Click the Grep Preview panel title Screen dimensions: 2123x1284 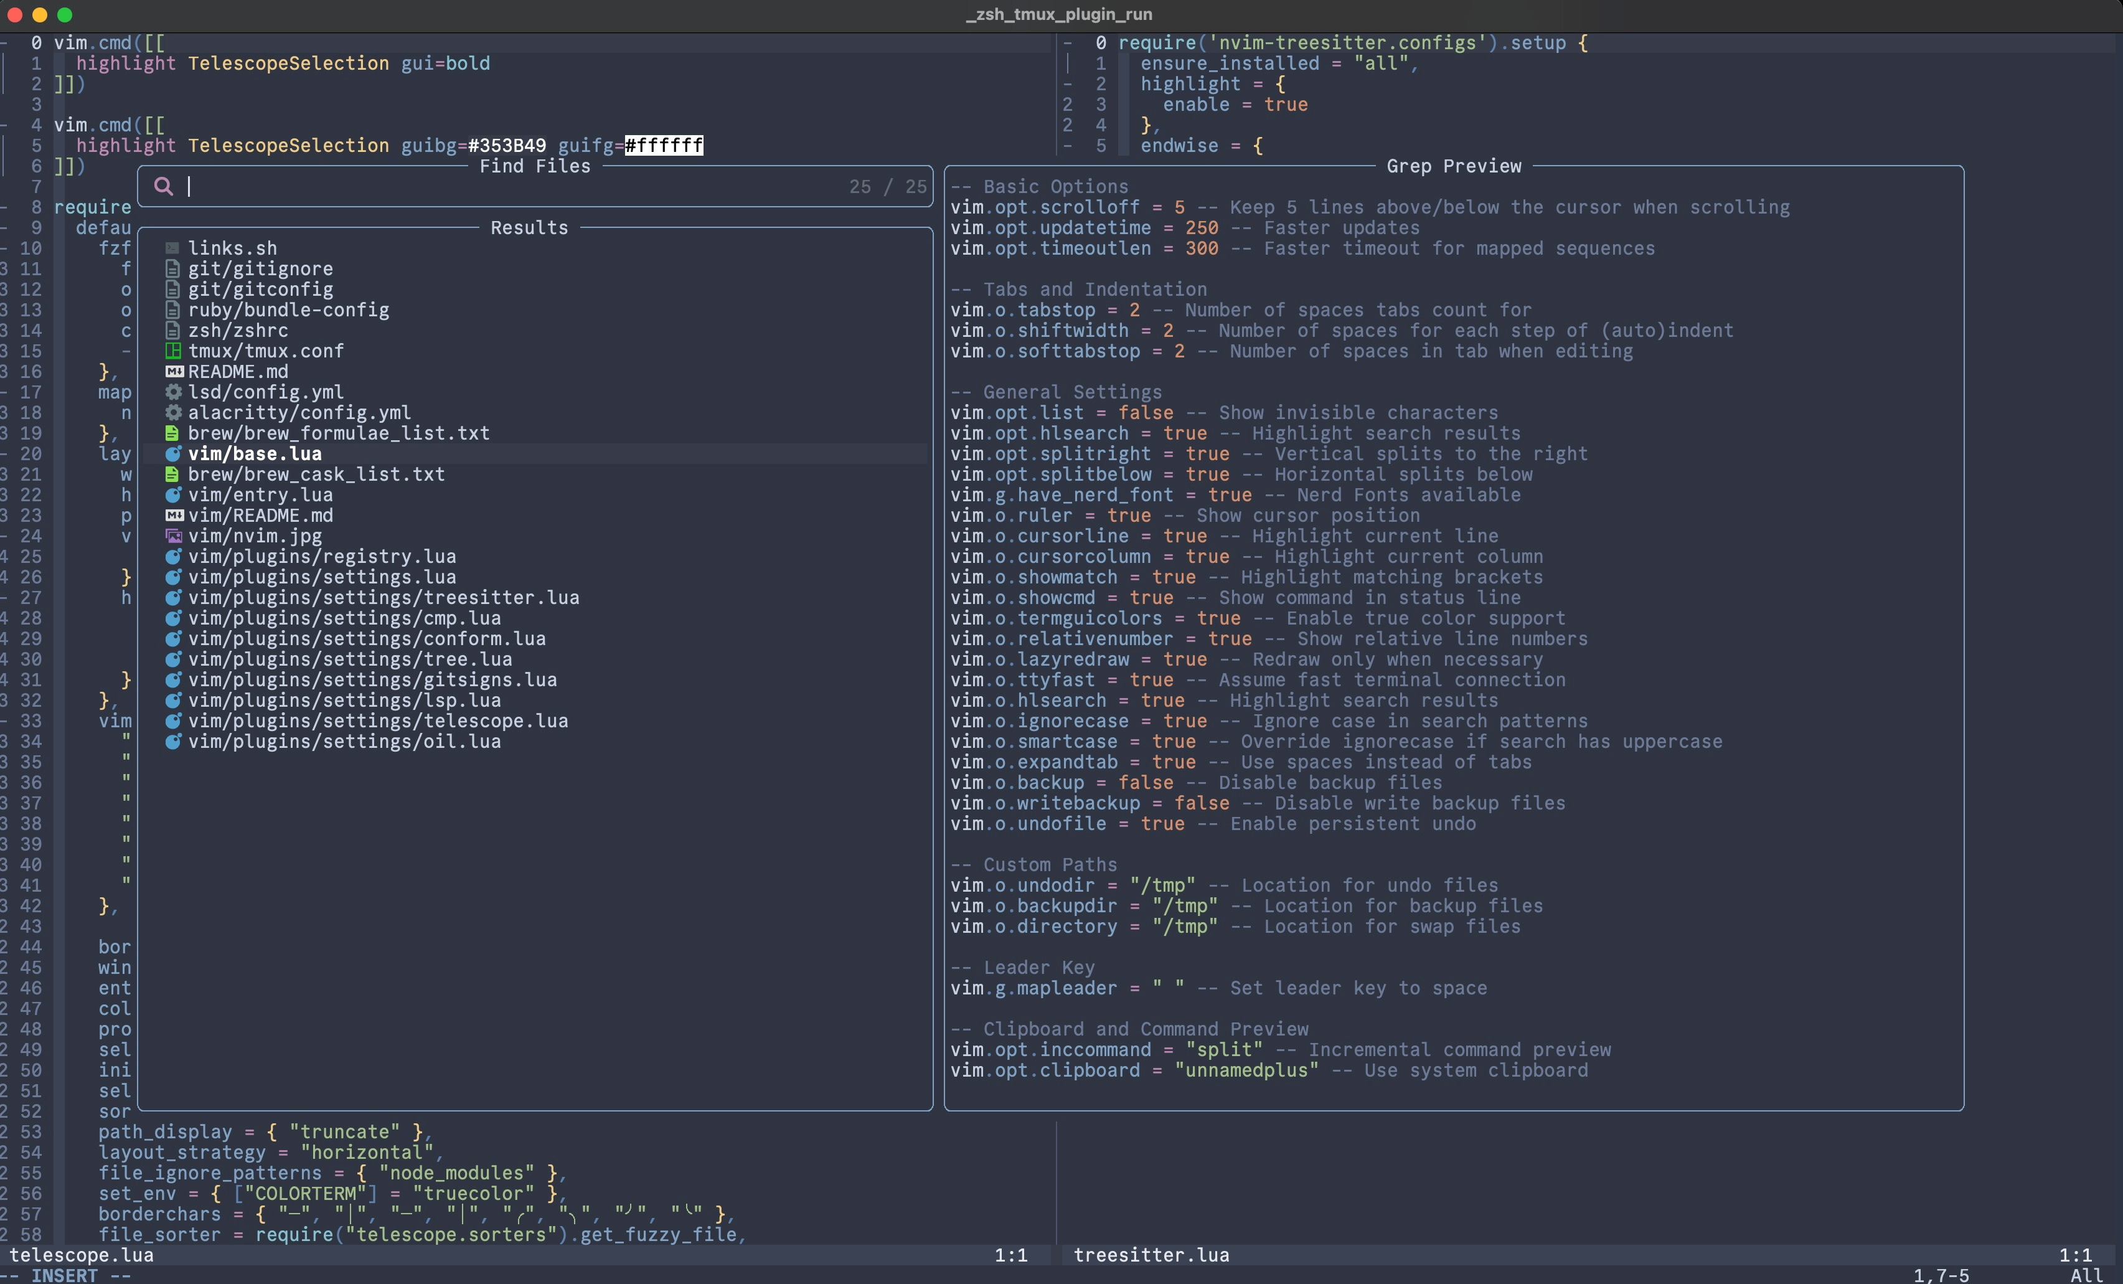(1454, 166)
